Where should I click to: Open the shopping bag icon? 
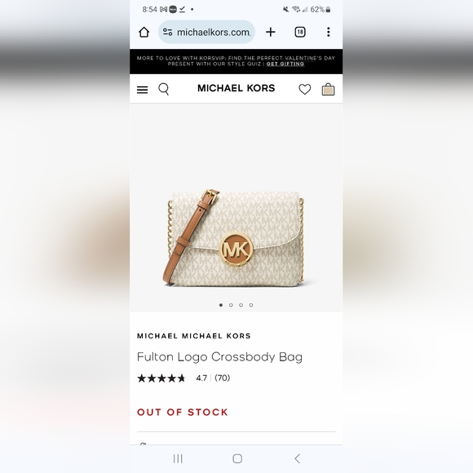point(328,89)
